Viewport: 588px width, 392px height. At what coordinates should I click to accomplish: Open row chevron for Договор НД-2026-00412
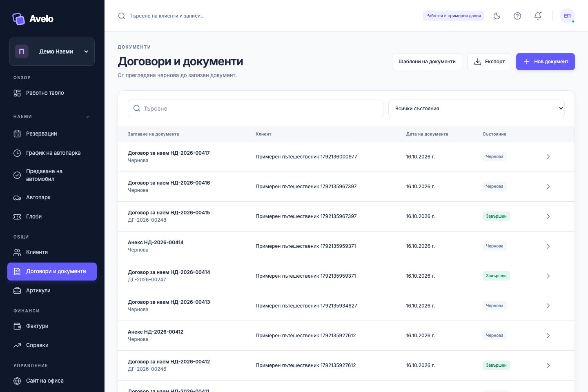[x=548, y=365]
